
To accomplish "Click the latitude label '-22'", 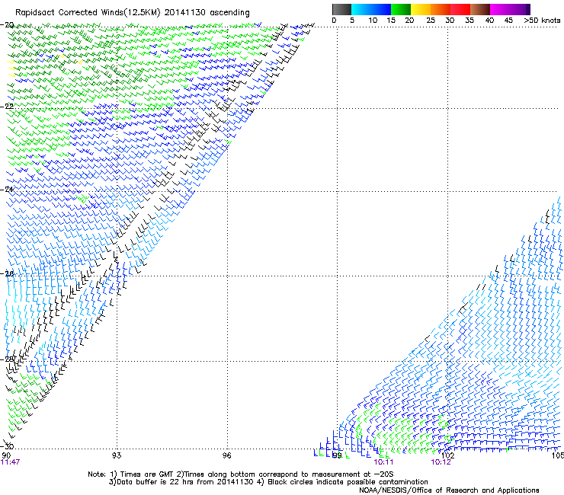I will [7, 107].
